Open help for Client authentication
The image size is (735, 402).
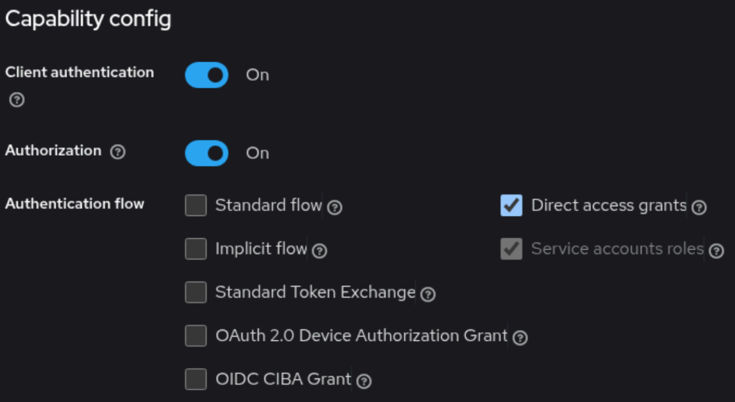pyautogui.click(x=17, y=100)
